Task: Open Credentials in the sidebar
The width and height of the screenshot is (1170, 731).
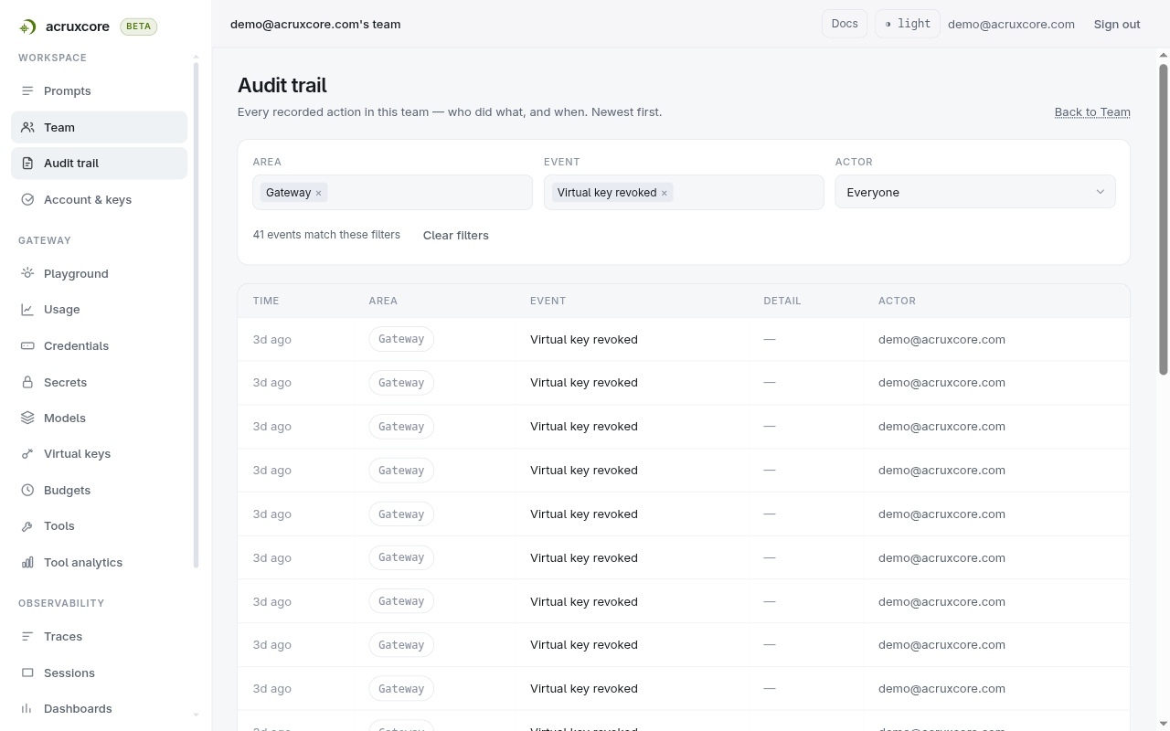Action: click(x=99, y=345)
